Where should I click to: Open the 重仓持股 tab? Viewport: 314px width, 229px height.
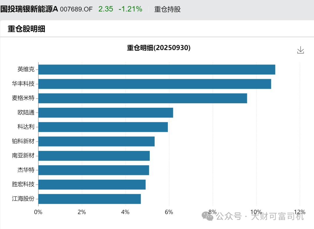click(x=167, y=9)
